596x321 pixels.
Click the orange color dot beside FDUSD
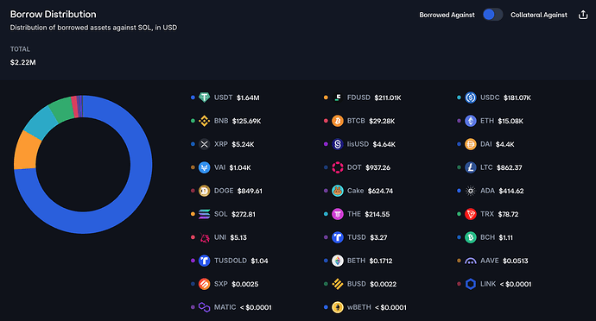[326, 98]
